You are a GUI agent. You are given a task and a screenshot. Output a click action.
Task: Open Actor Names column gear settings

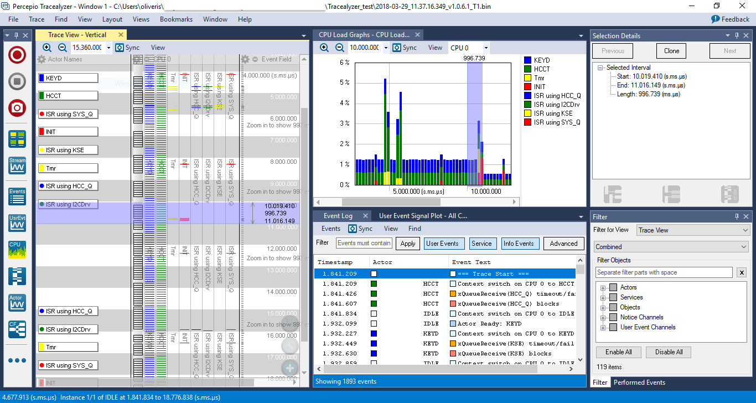coord(41,59)
